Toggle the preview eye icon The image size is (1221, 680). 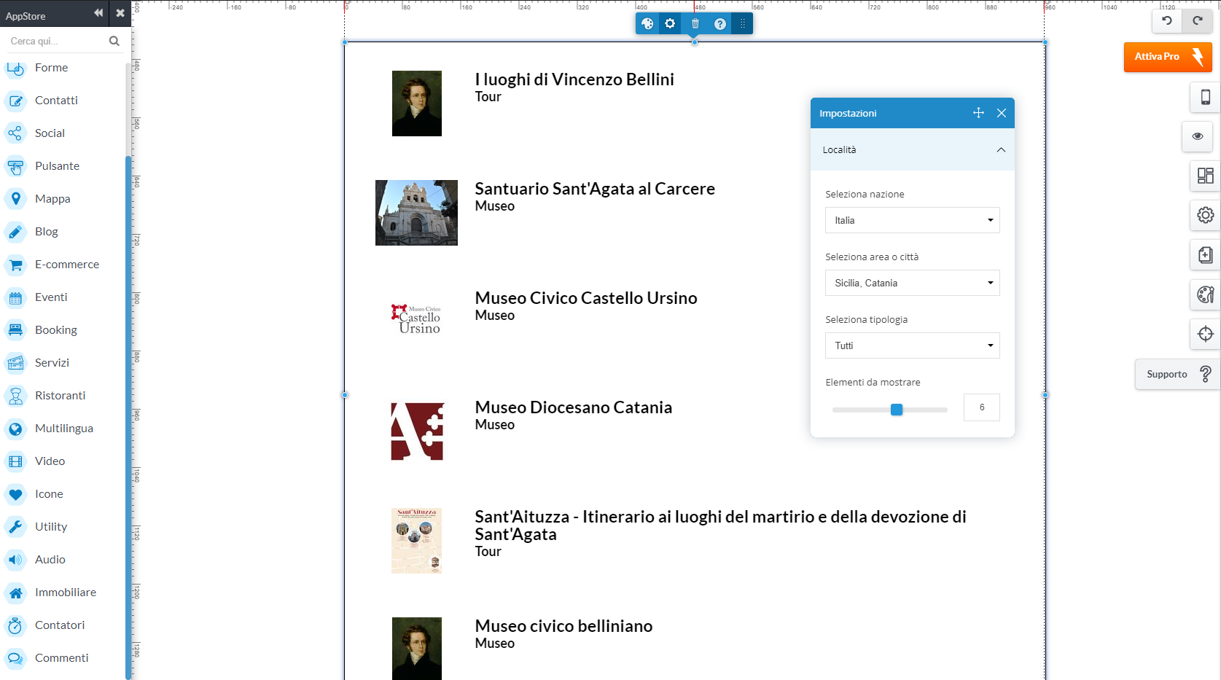click(1197, 136)
